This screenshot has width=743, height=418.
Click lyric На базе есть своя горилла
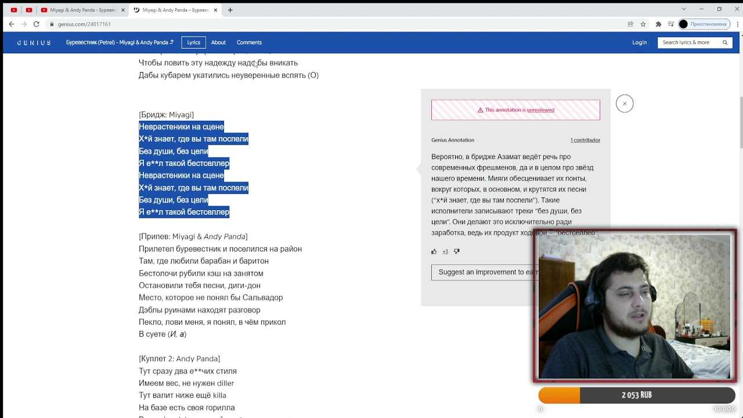[187, 407]
